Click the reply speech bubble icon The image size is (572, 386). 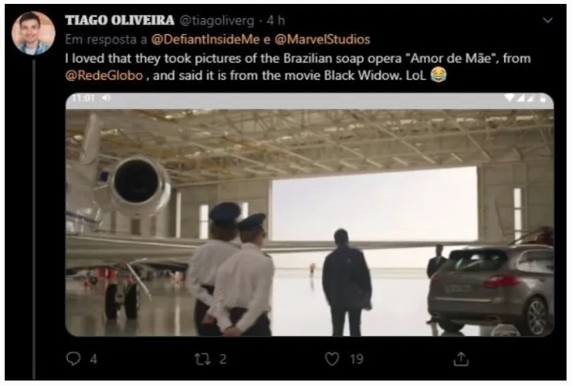coord(73,359)
